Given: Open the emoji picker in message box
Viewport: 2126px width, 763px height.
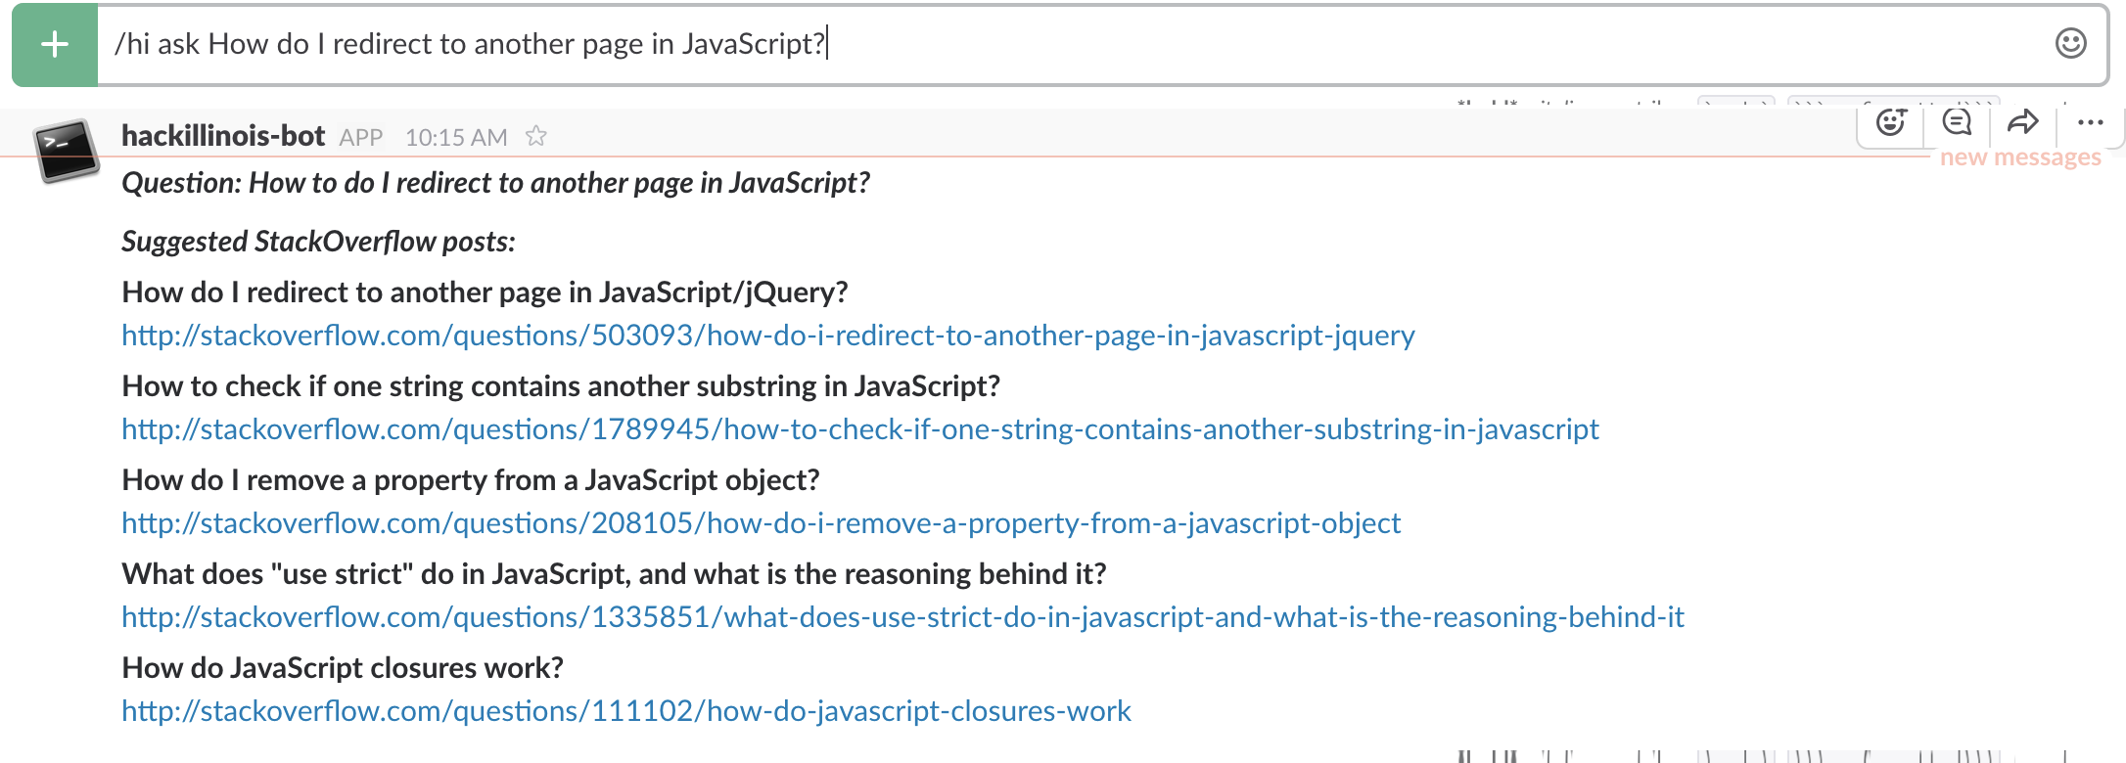Looking at the screenshot, I should click(x=2070, y=44).
